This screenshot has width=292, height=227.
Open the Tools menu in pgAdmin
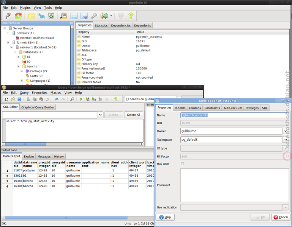(48, 8)
